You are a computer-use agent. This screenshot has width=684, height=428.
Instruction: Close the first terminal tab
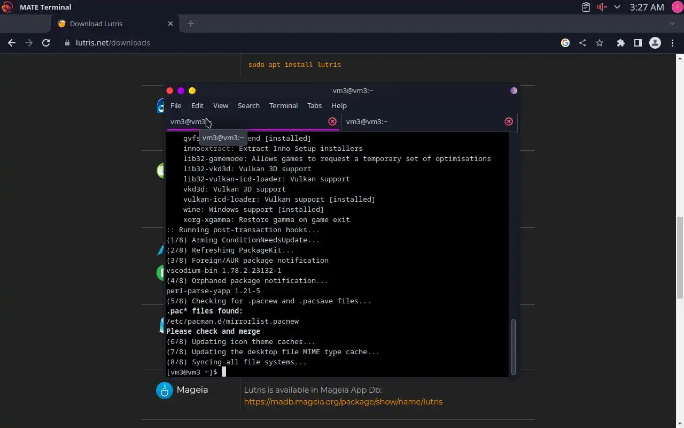pyautogui.click(x=332, y=121)
